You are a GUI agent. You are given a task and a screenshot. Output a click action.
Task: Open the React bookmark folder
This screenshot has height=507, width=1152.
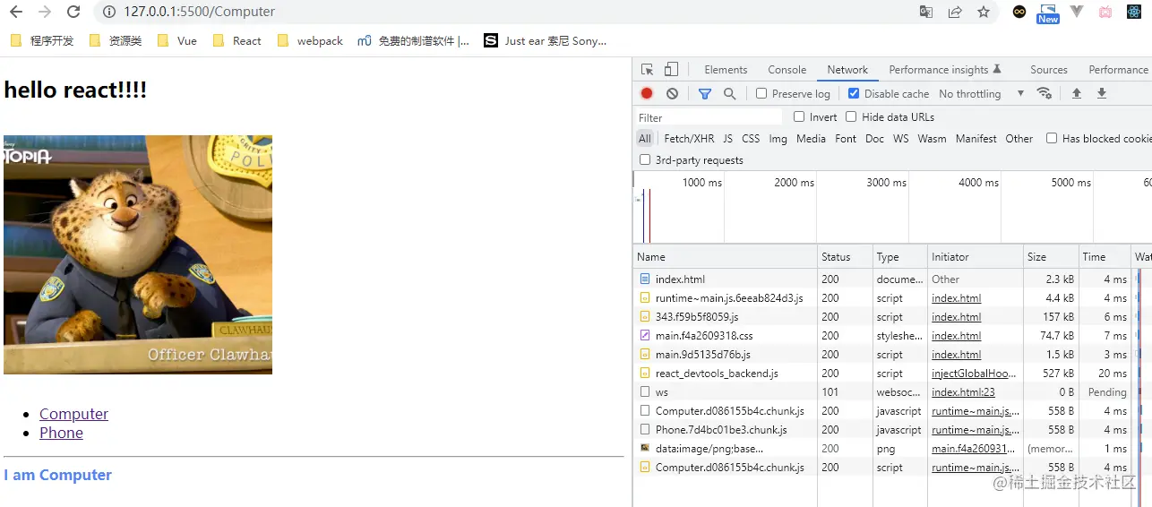[237, 40]
